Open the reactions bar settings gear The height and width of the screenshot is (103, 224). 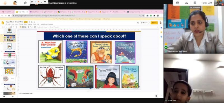pos(25,3)
